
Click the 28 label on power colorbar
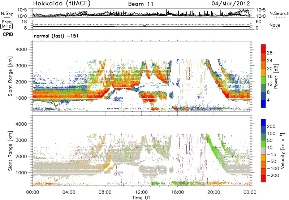coord(269,53)
